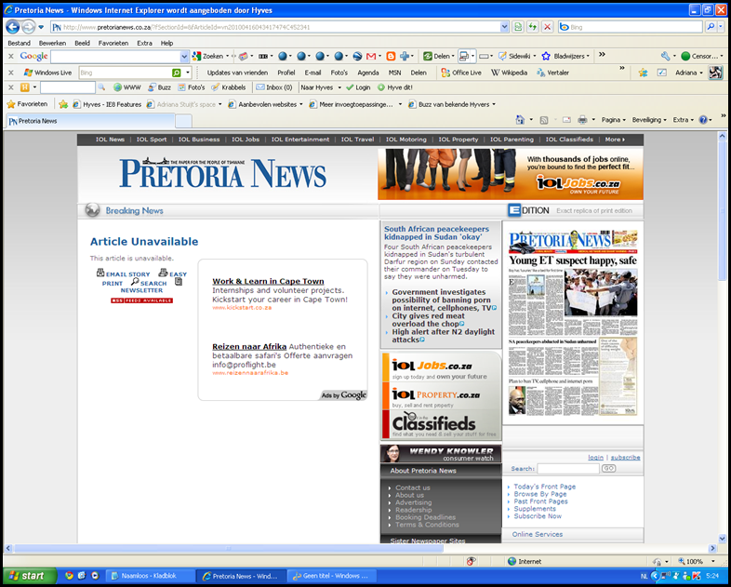Viewport: 731px width, 587px height.
Task: Click the GO button next to Search
Action: click(x=608, y=468)
